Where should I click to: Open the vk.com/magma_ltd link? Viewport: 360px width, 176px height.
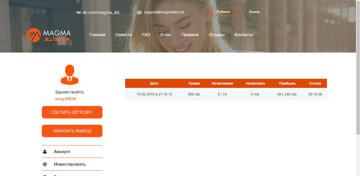click(101, 12)
